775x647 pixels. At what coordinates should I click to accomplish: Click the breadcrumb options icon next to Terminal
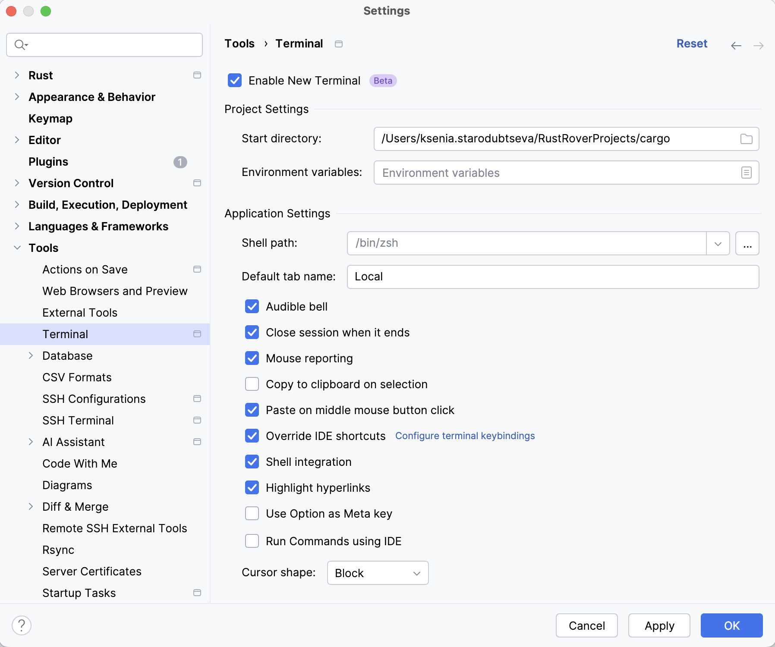[339, 44]
